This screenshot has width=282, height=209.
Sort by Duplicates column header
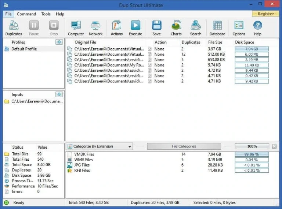pyautogui.click(x=191, y=42)
